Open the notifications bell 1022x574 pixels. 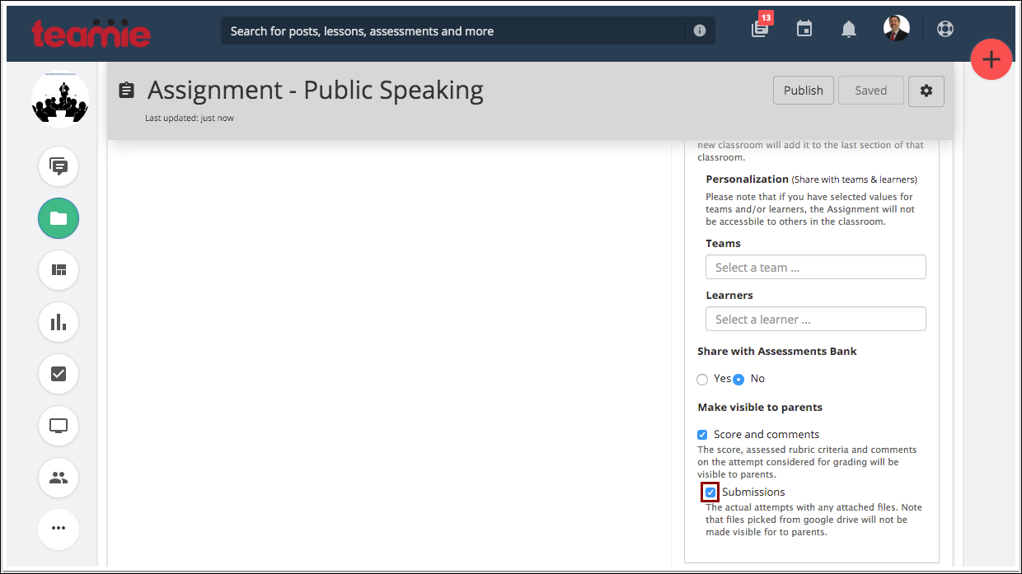pos(849,30)
